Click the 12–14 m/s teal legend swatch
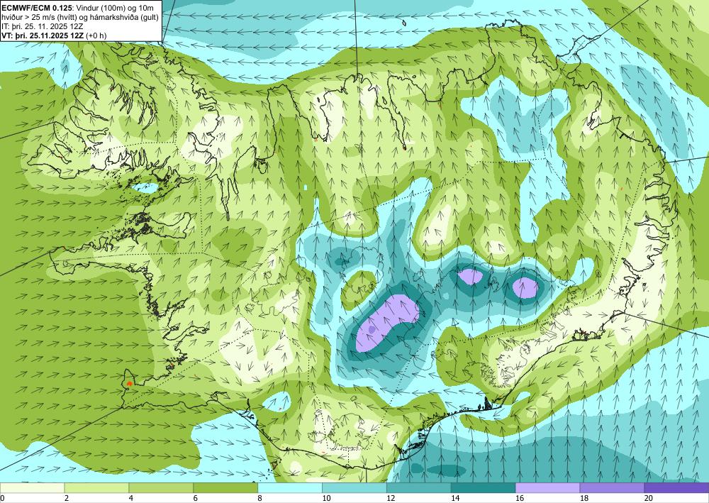 tap(419, 487)
